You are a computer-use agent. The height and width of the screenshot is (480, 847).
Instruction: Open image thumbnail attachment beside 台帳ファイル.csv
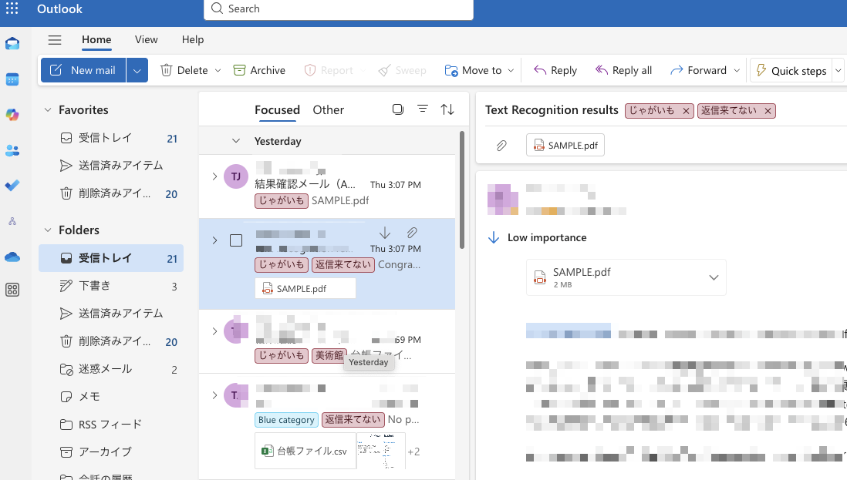(x=381, y=451)
